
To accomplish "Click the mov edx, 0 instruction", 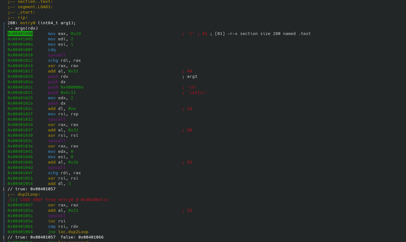I will coord(61,151).
